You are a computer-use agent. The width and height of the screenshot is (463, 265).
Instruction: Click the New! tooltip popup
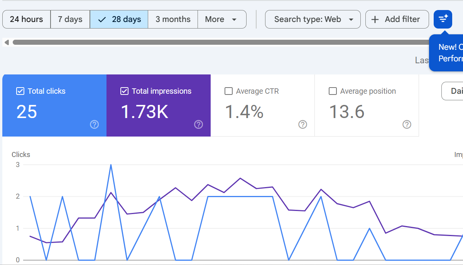tap(447, 53)
